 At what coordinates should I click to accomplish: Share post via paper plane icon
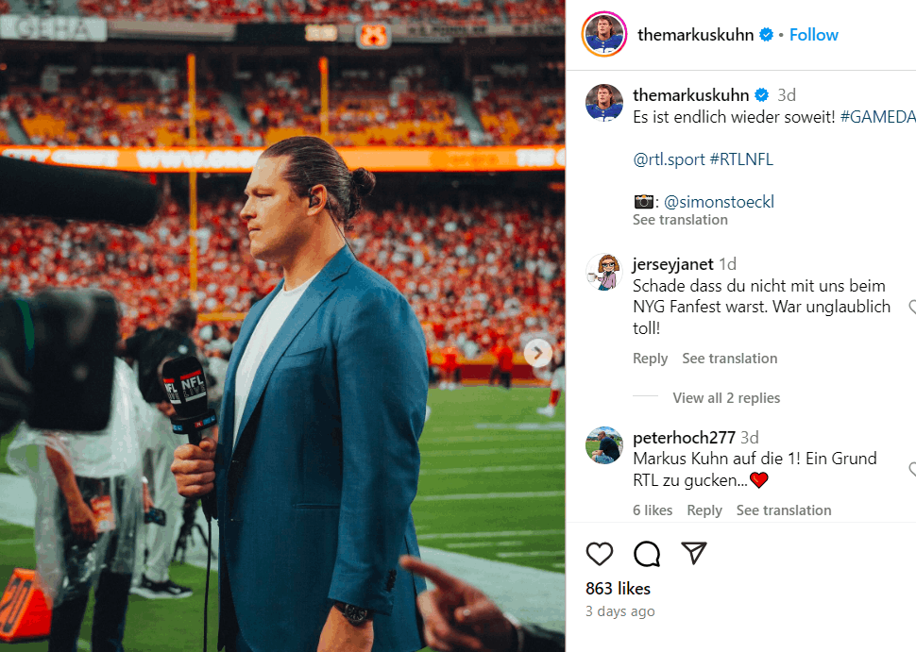[x=694, y=554]
